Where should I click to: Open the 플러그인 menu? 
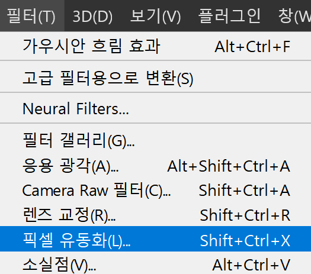point(229,15)
